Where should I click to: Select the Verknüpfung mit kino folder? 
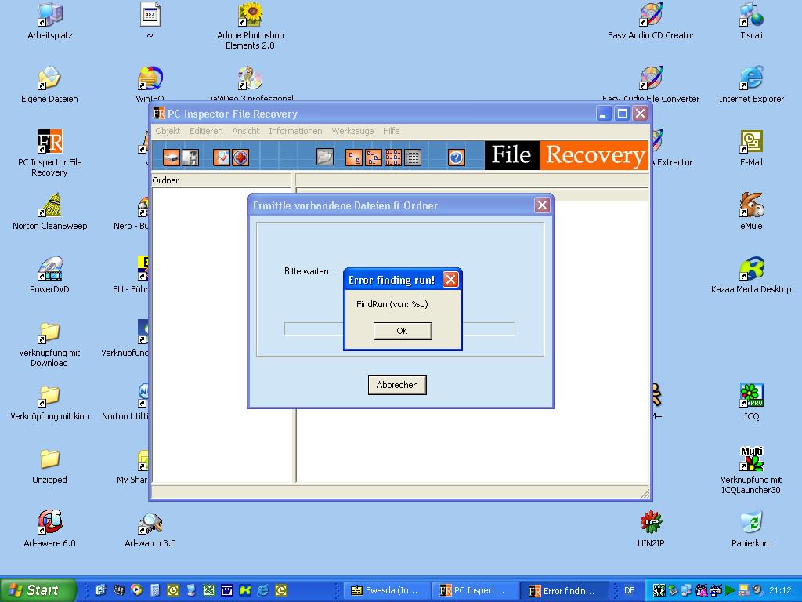tap(49, 404)
